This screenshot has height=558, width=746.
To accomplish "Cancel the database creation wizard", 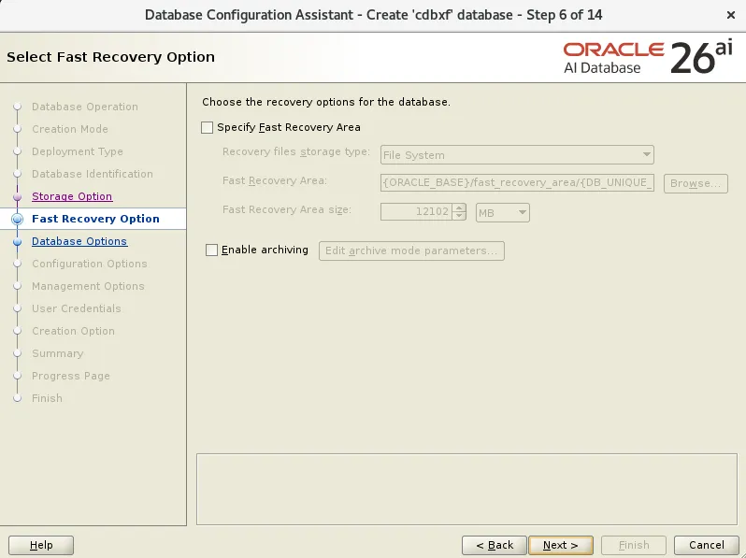I will click(x=707, y=545).
